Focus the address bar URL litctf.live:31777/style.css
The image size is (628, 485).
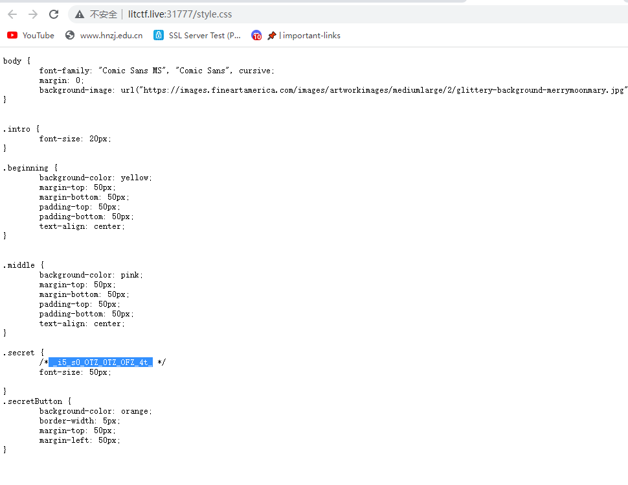tap(180, 14)
